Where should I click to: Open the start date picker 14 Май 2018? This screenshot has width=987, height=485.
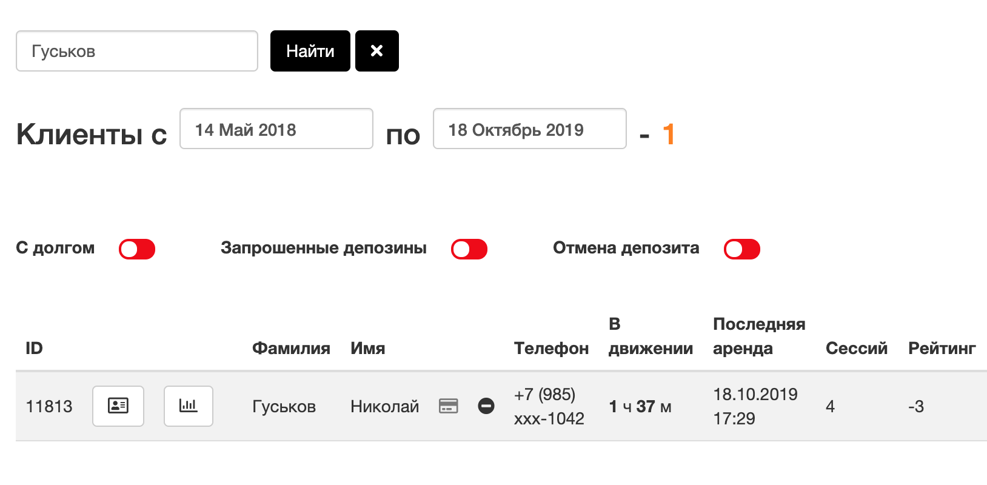pos(276,129)
